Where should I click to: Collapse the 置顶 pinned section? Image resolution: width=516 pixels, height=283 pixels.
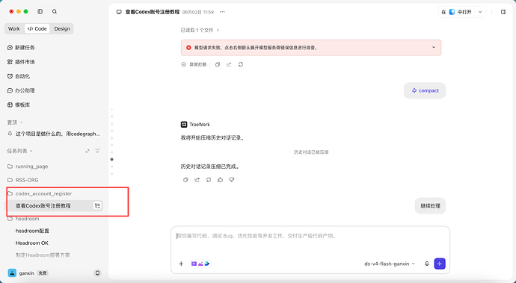coord(15,122)
